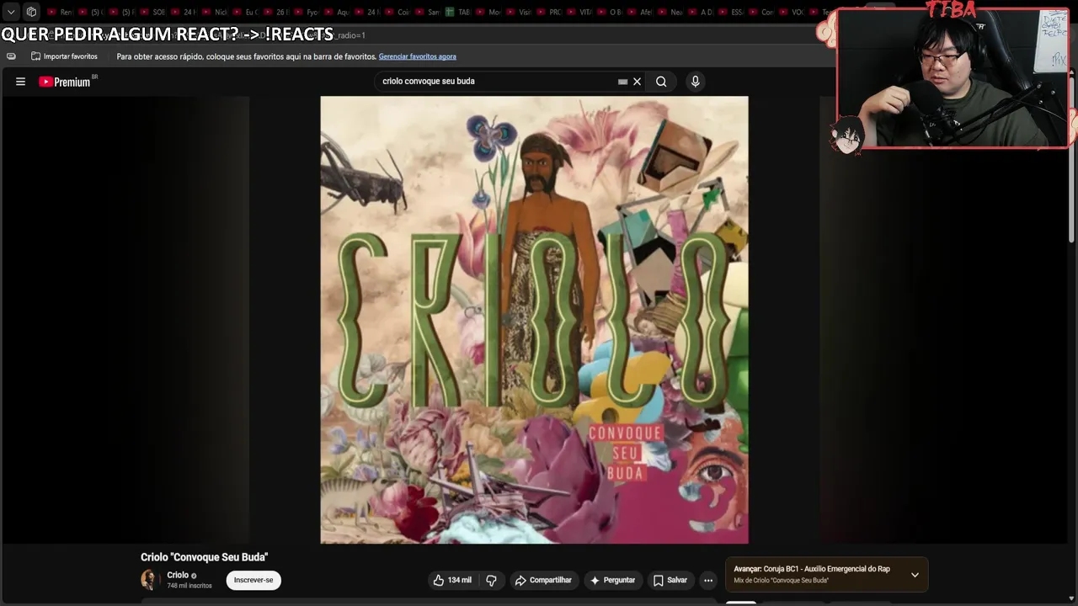The image size is (1078, 606).
Task: Switch to the green TAB spreadsheet tab
Action: [458, 12]
